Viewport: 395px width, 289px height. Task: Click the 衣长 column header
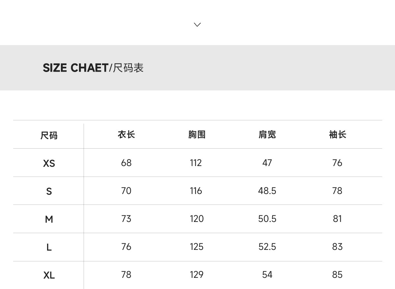coord(126,134)
